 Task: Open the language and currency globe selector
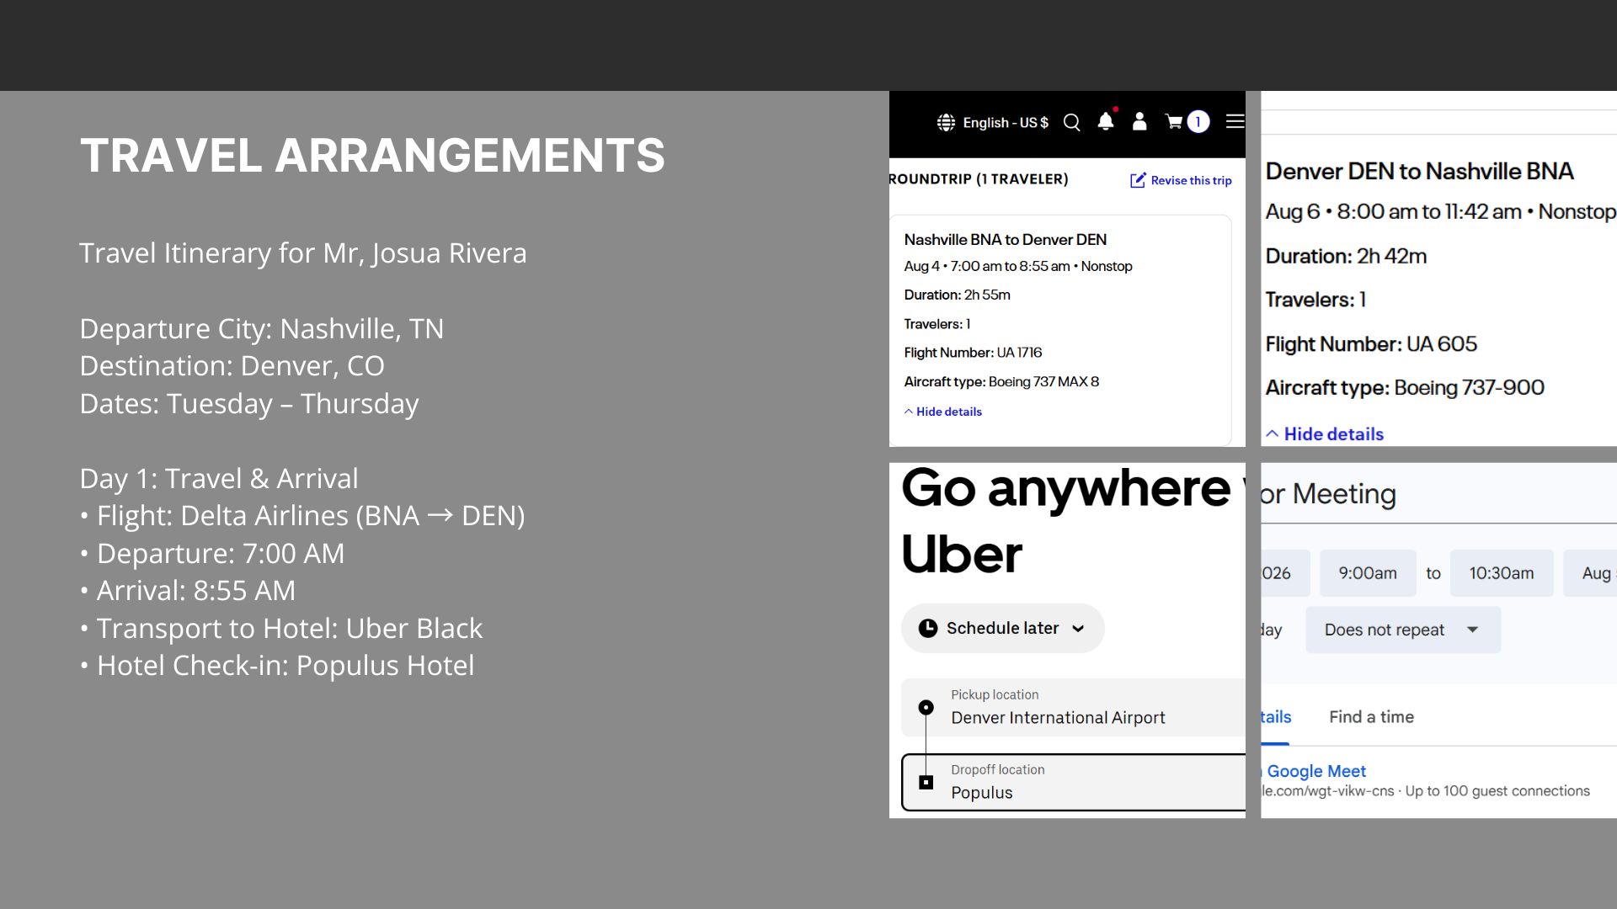click(x=946, y=123)
